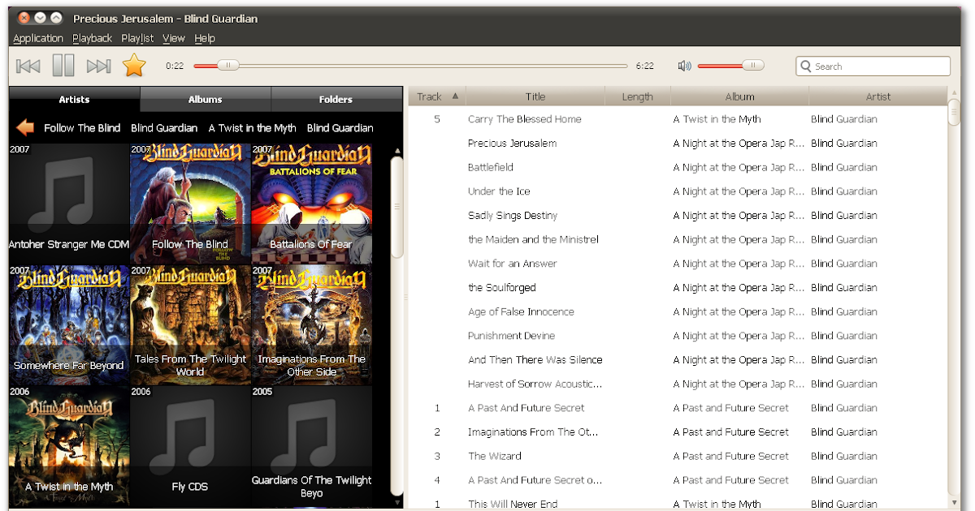This screenshot has width=975, height=511.
Task: Open the Follow The Blind album cover
Action: pyautogui.click(x=190, y=203)
